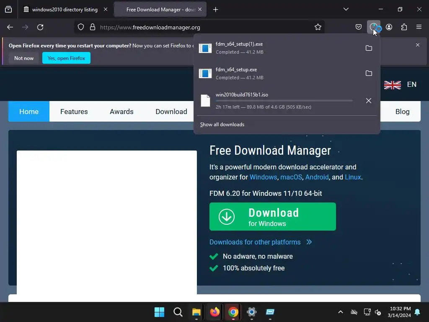
Task: Switch to Firefox in the taskbar
Action: click(x=215, y=312)
